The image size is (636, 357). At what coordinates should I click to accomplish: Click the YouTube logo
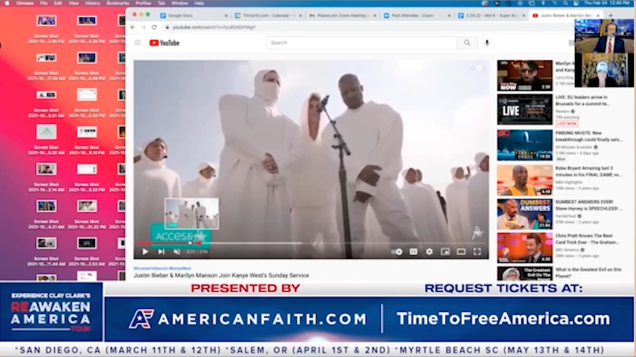(x=164, y=43)
